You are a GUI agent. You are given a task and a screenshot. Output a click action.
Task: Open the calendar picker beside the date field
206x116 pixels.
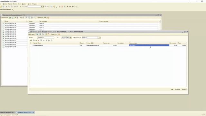(x=71, y=38)
